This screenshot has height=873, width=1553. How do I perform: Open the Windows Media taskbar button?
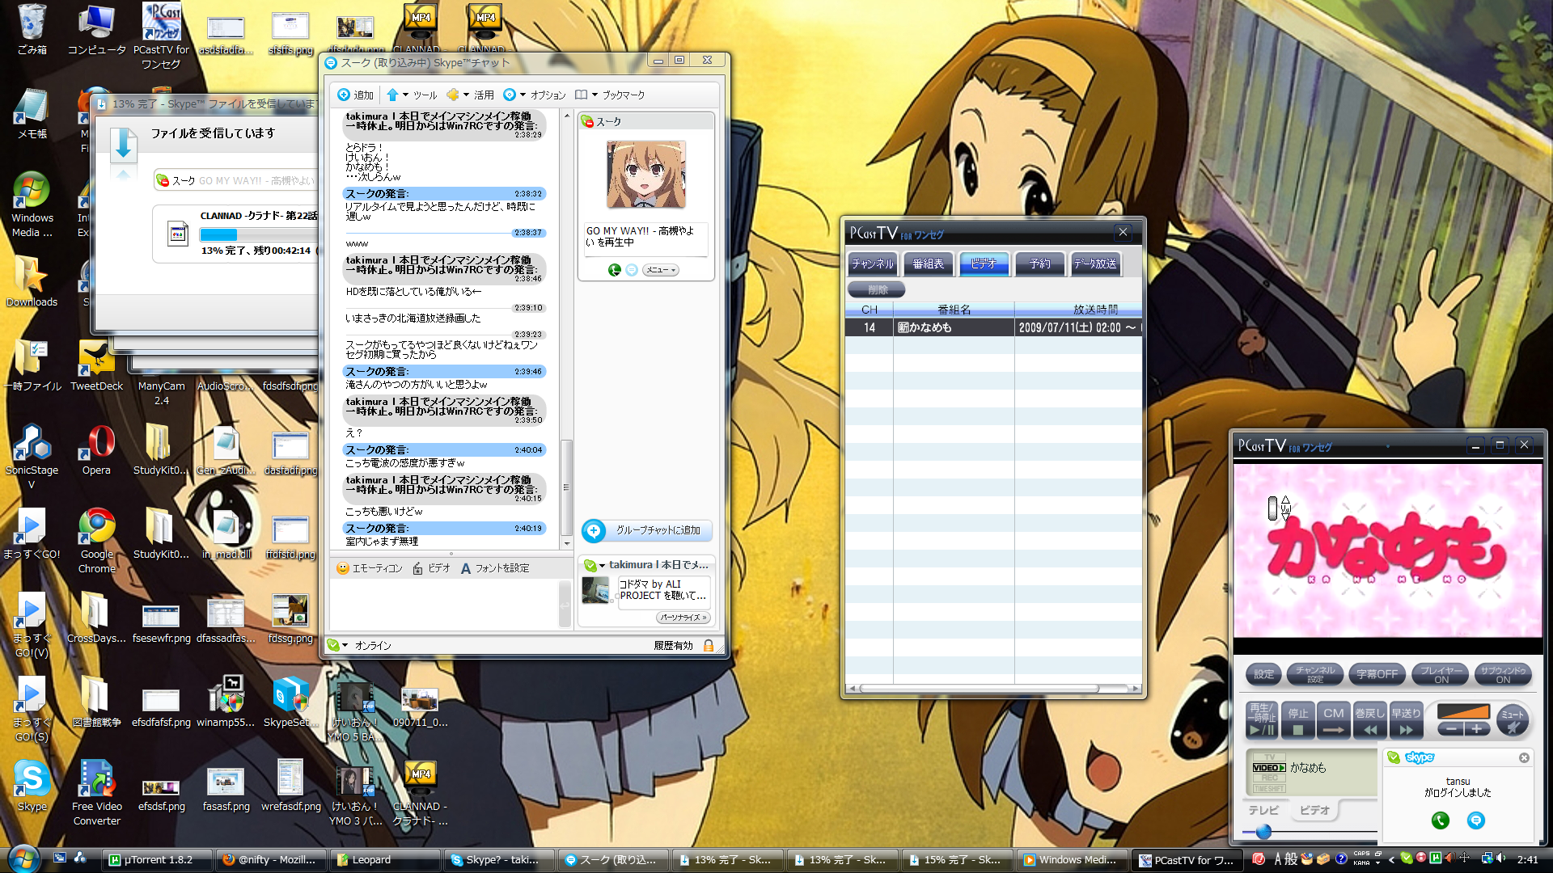[x=1071, y=860]
